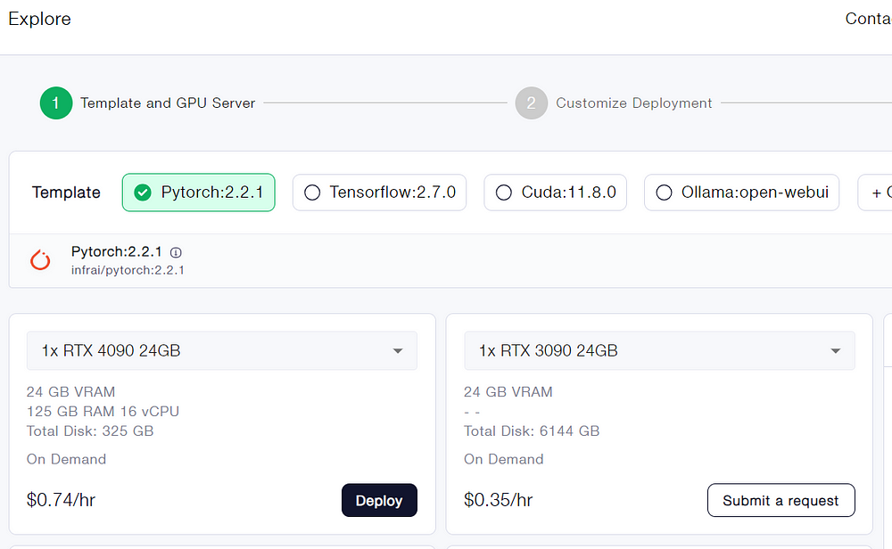
Task: Open the RTX 3090 24GB dropdown
Action: click(835, 351)
